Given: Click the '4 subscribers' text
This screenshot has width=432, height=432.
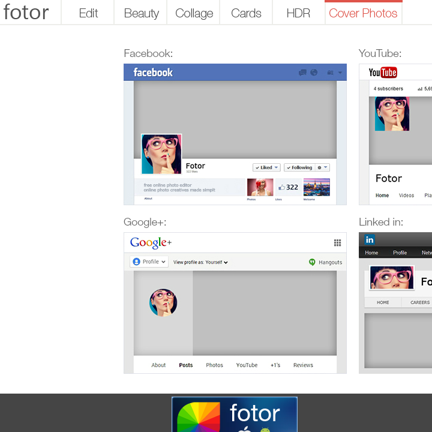Looking at the screenshot, I should click(x=388, y=89).
